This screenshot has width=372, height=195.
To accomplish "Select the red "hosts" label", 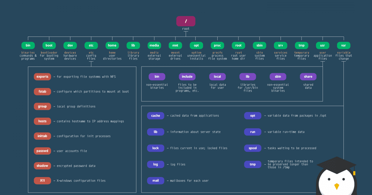I will [x=42, y=121].
